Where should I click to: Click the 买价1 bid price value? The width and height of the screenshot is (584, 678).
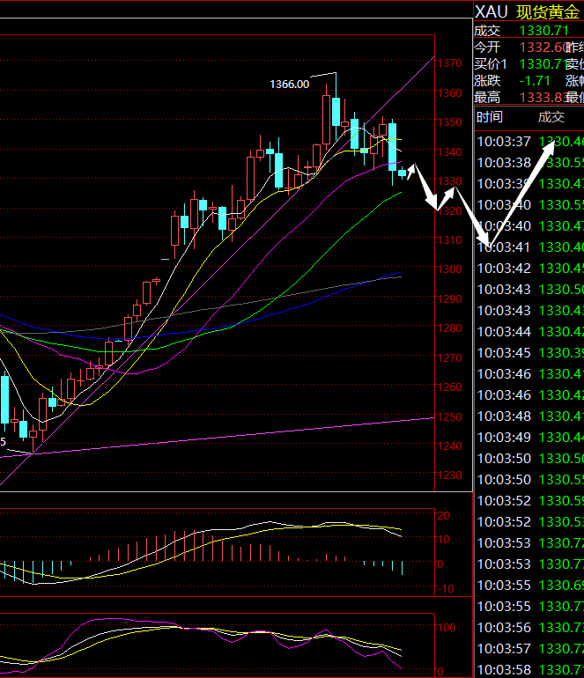[541, 64]
